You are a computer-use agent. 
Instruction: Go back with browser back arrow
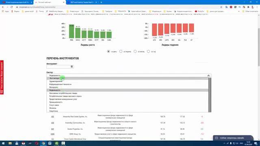3,7
